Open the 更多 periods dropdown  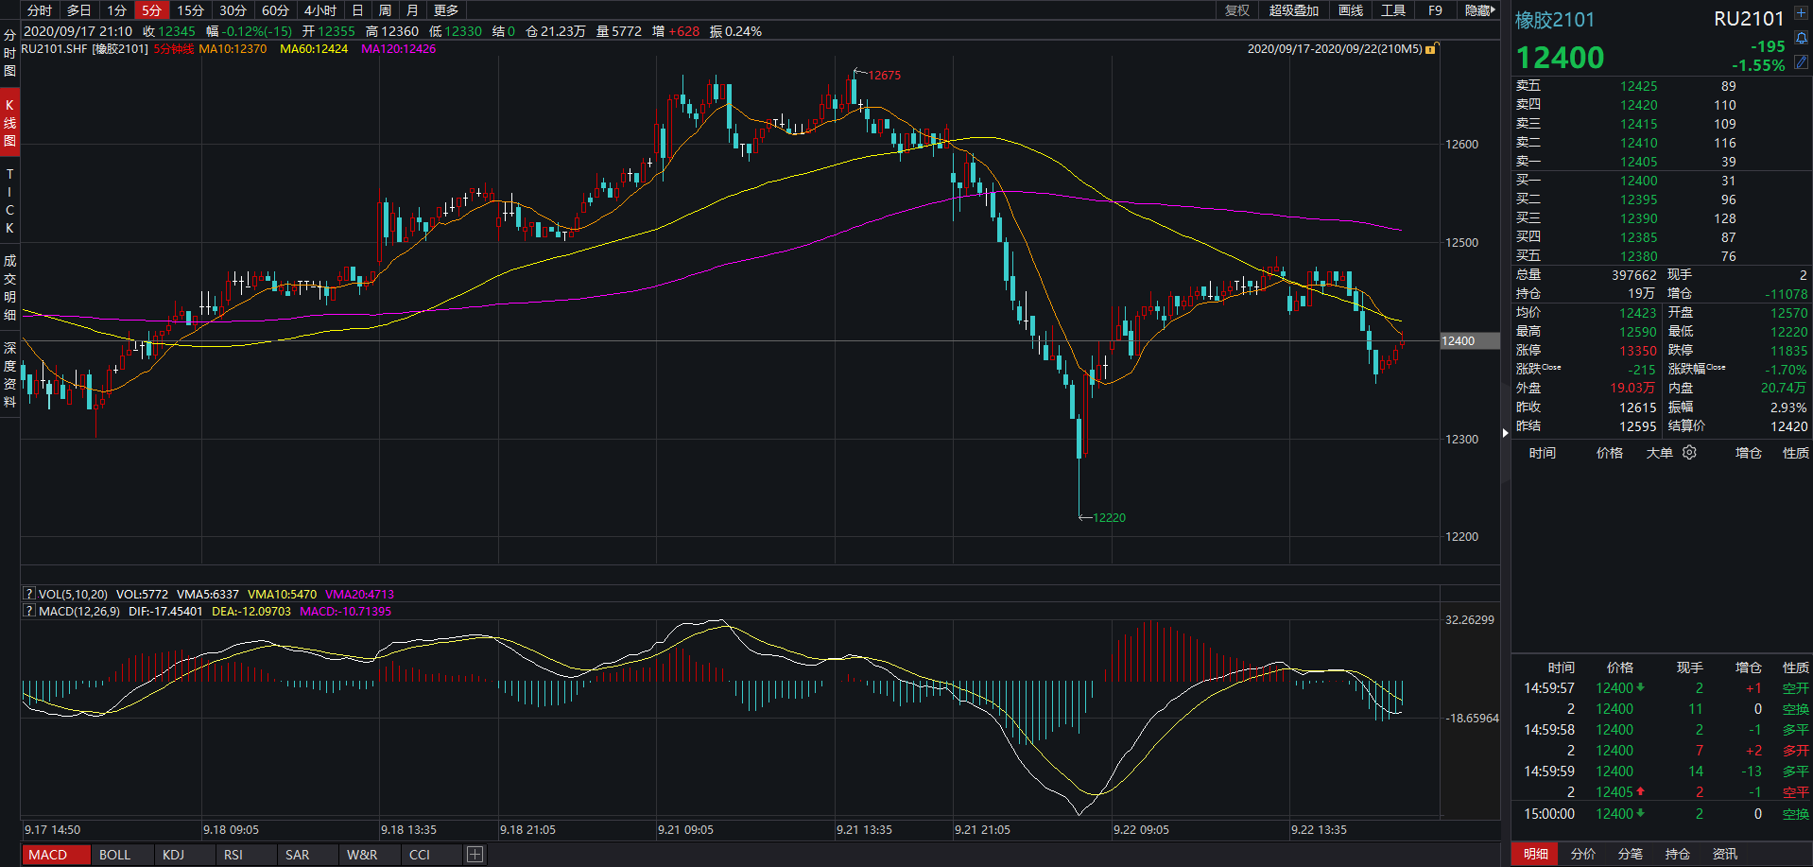tap(446, 10)
